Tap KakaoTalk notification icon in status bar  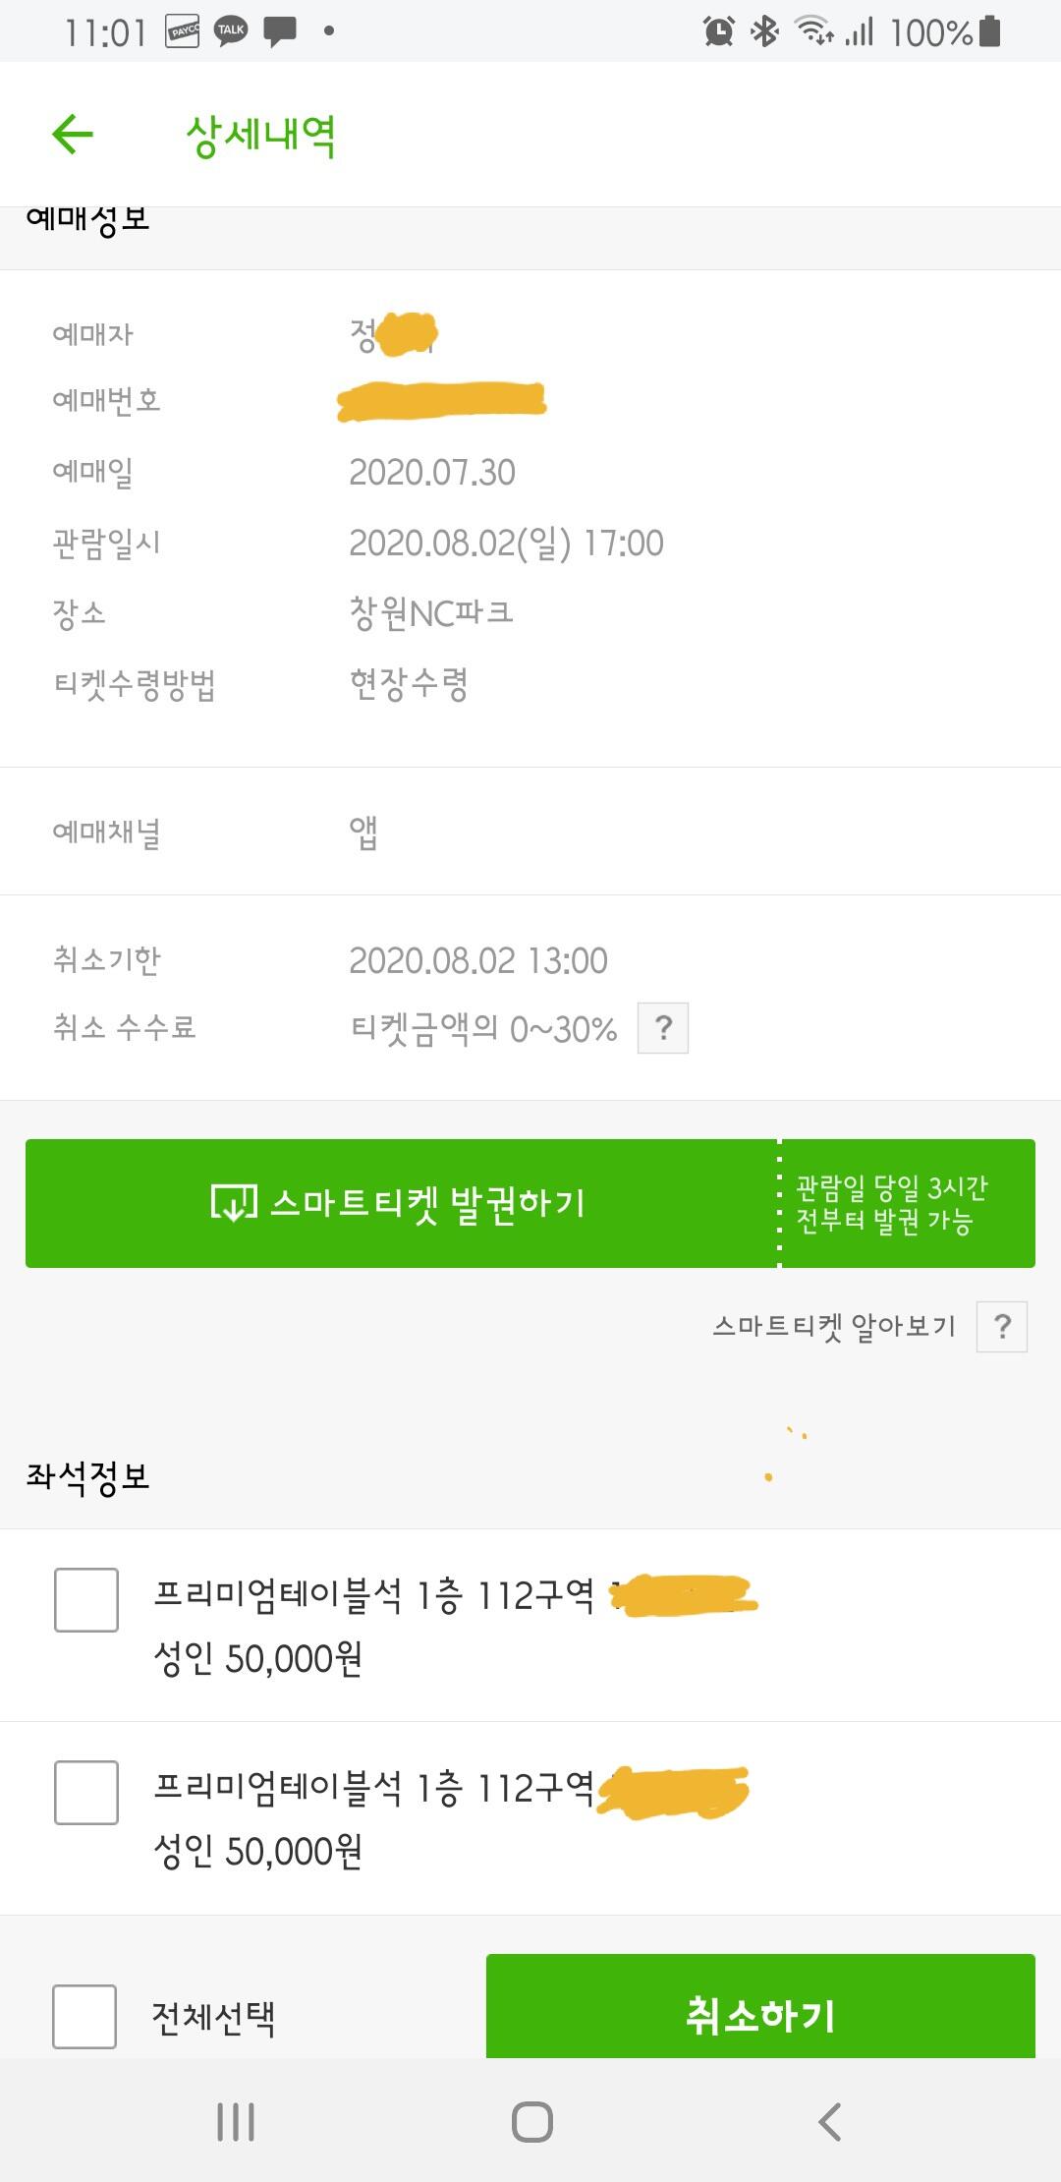(231, 31)
